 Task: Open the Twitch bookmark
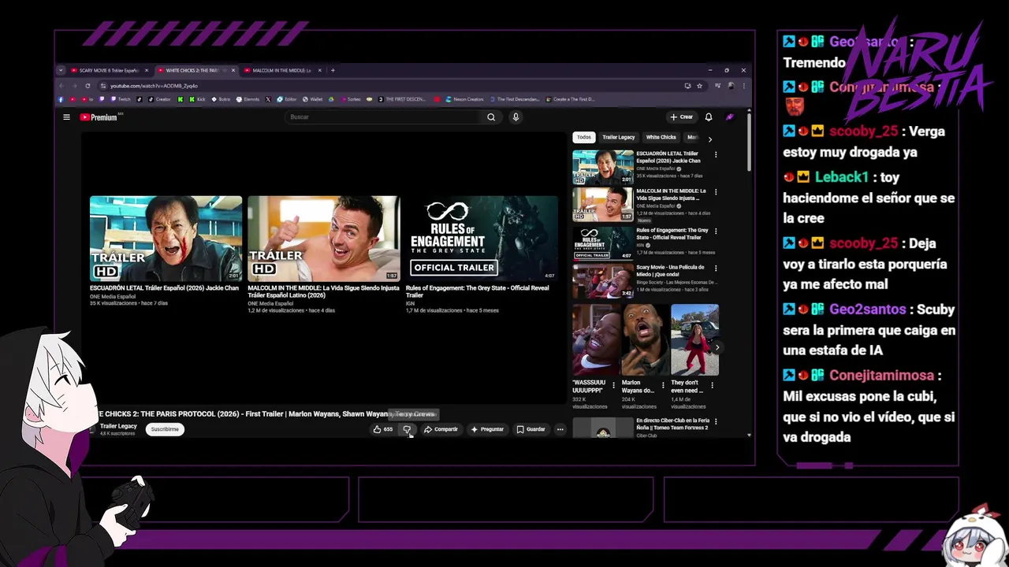pyautogui.click(x=120, y=99)
